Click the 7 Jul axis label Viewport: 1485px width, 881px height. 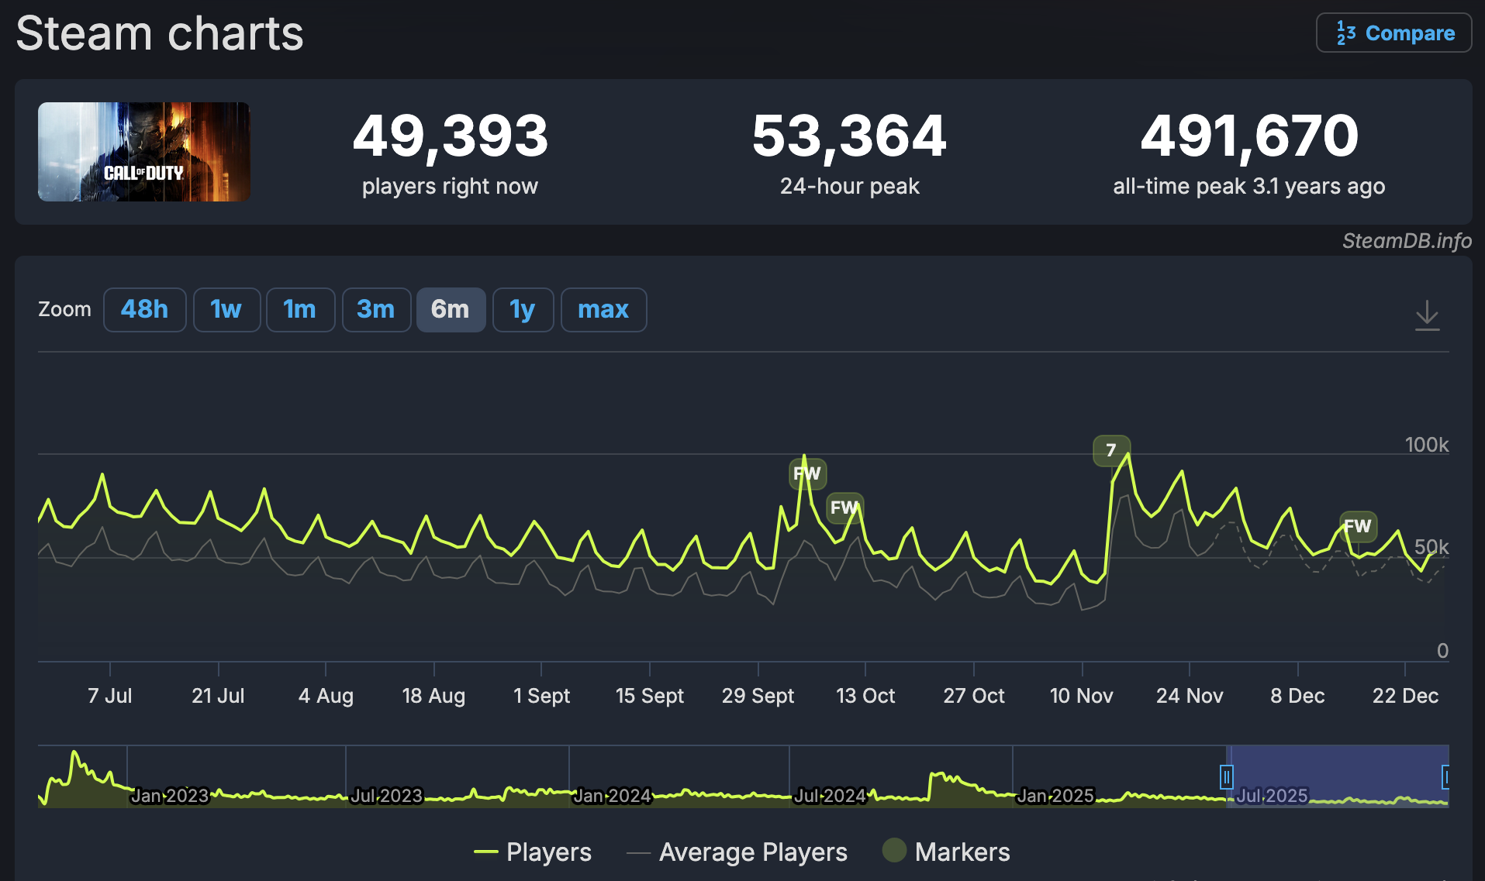click(110, 696)
